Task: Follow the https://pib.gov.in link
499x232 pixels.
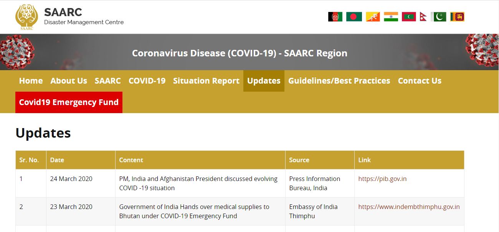Action: (x=382, y=179)
